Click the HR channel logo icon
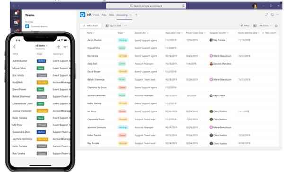Image resolution: width=284 pixels, height=172 pixels. (x=82, y=15)
